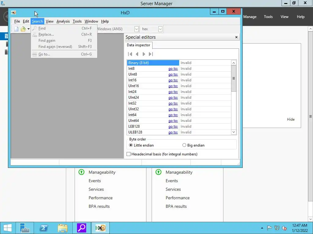Open the Manage menu in Server Manager
This screenshot has height=234, width=313.
(x=250, y=17)
